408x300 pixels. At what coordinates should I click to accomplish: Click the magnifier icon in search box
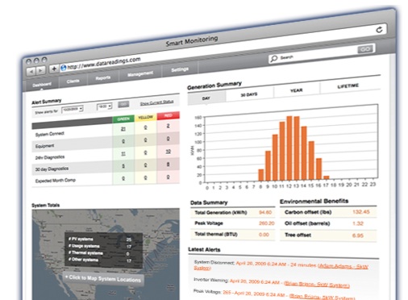273,59
